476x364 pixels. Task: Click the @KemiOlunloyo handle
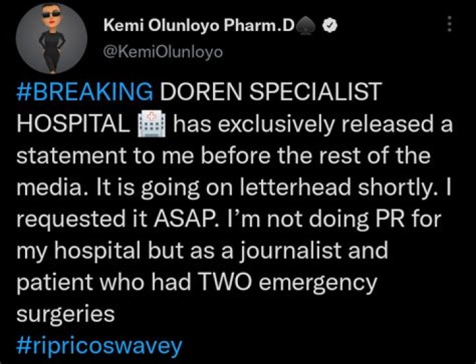click(163, 52)
